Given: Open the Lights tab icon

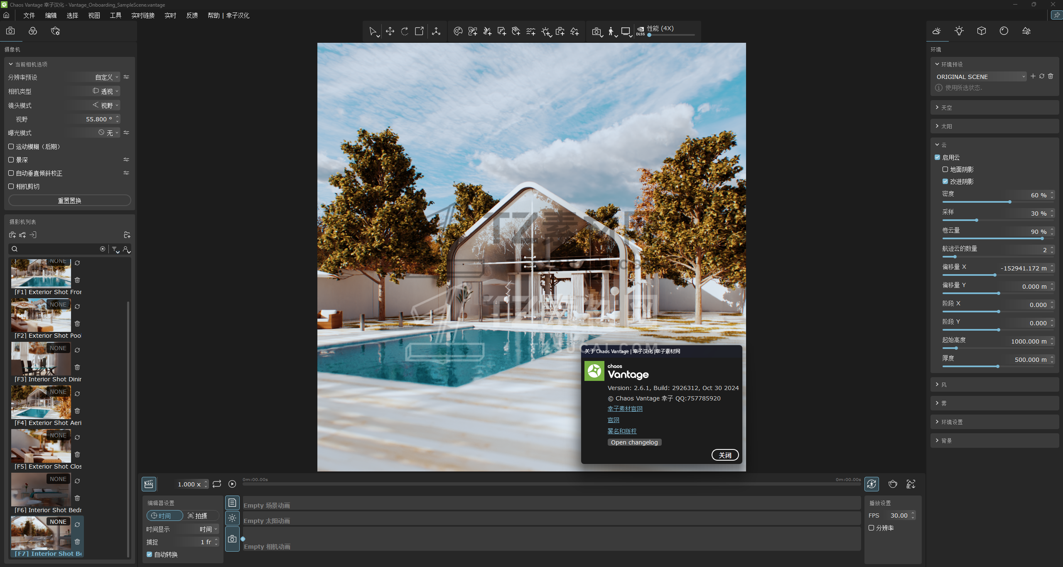Looking at the screenshot, I should [x=959, y=31].
